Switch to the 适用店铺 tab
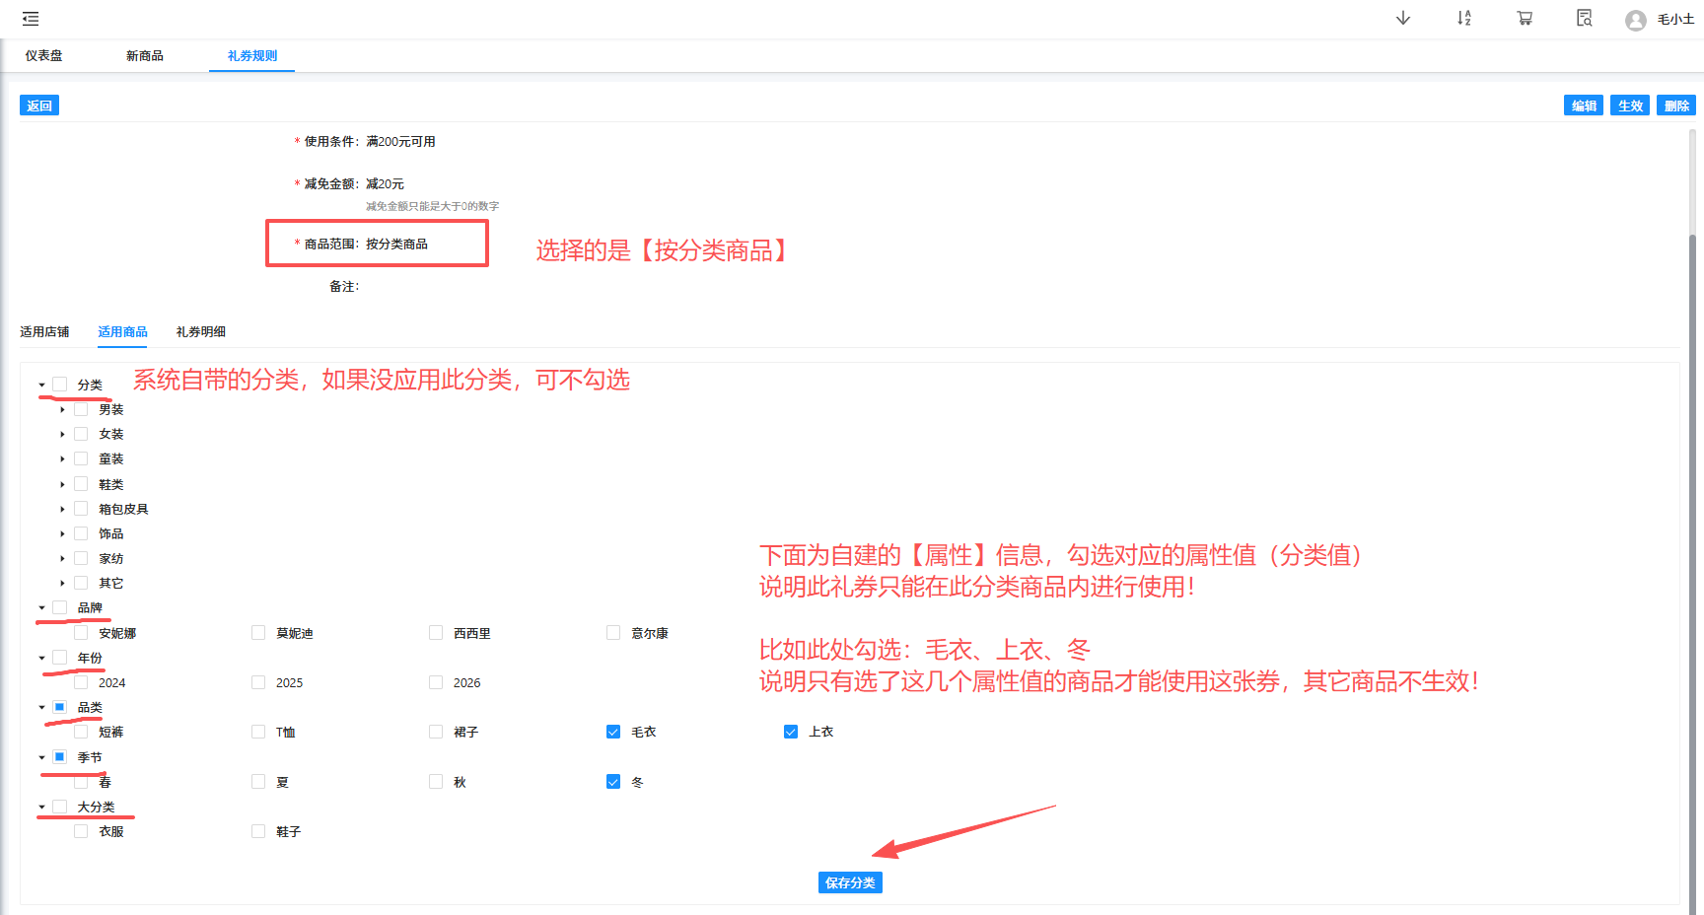 [x=44, y=332]
